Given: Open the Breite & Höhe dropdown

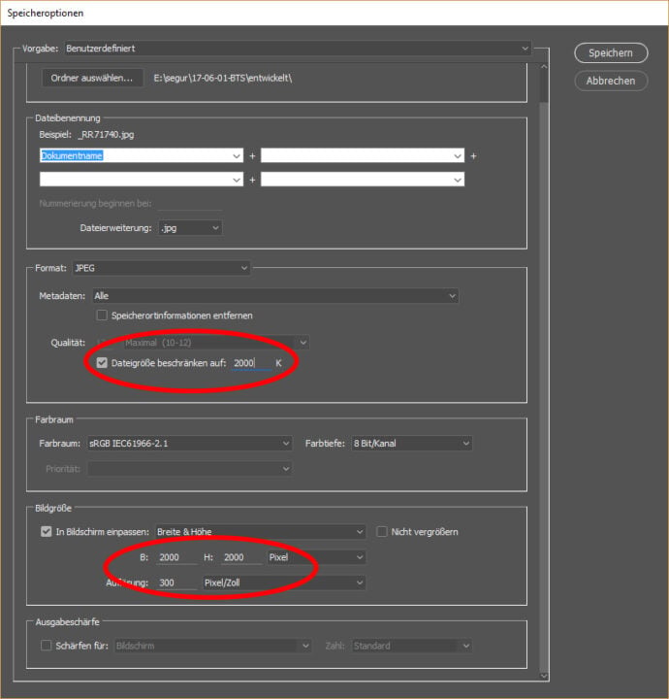Looking at the screenshot, I should (x=261, y=531).
